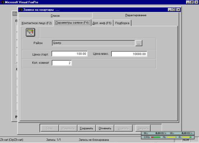Image resolution: width=199 pixels, height=143 pixels.
Task: Minimize the Microsoft Visual FoxPro main window
Action: (188, 2)
